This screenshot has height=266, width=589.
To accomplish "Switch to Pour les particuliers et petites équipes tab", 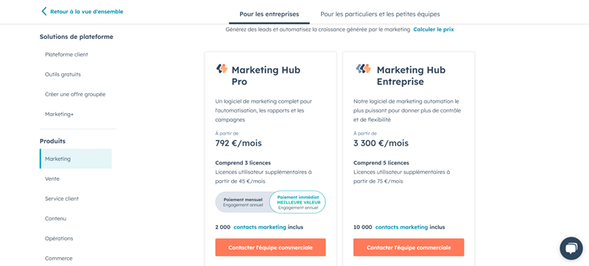I will tap(380, 14).
